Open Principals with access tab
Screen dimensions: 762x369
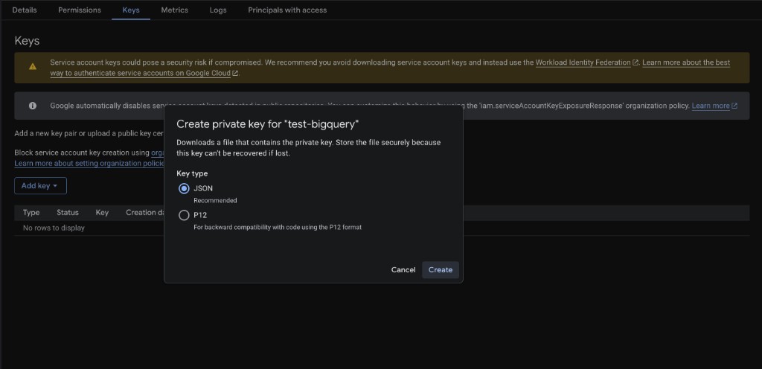coord(287,10)
